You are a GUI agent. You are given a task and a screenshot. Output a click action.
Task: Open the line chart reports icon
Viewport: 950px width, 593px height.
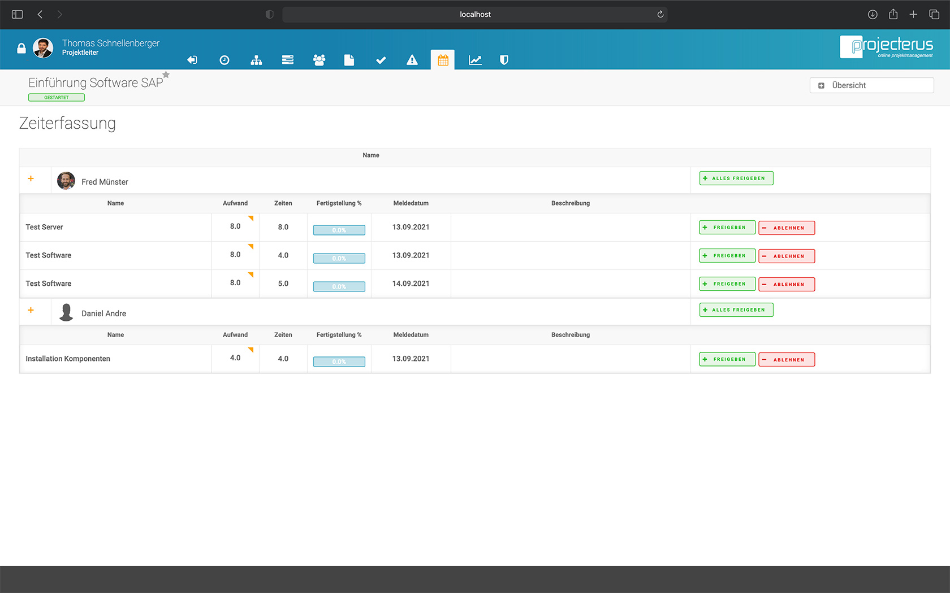pos(475,60)
